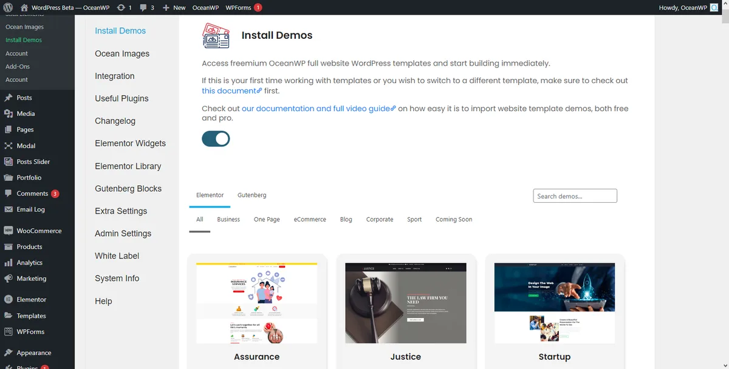Click the Analytics bar chart icon

[9, 263]
